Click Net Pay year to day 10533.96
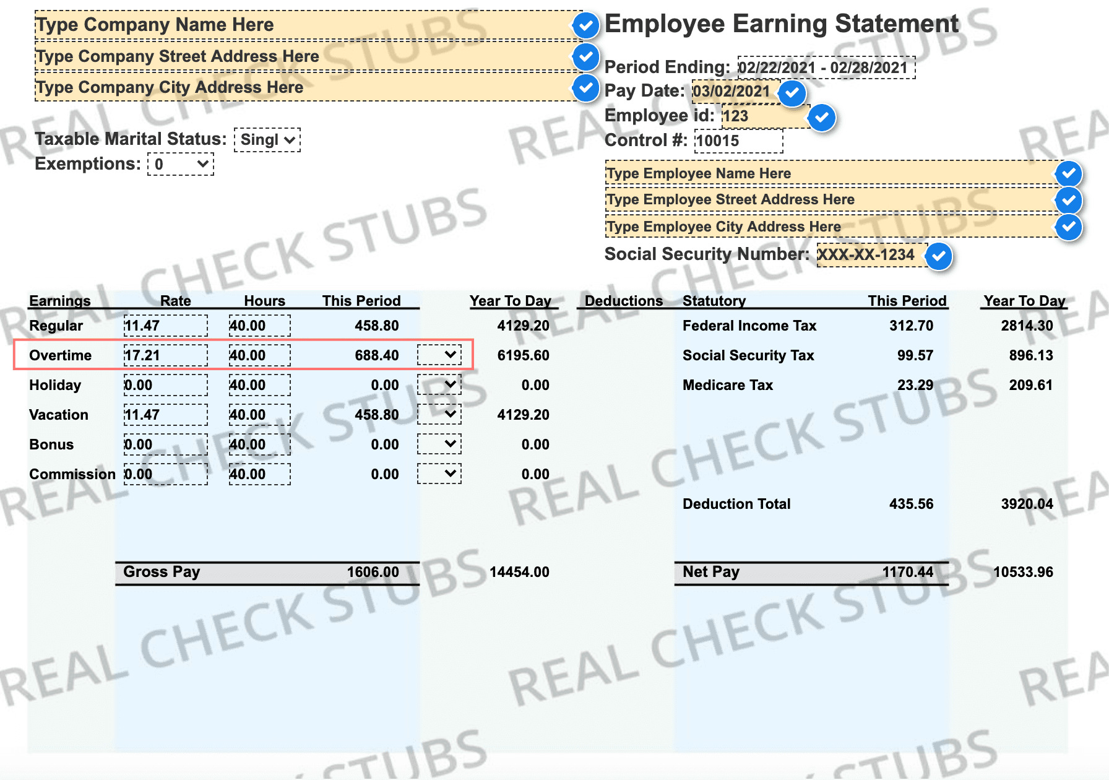Screen dimensions: 1109x780 click(x=1023, y=572)
